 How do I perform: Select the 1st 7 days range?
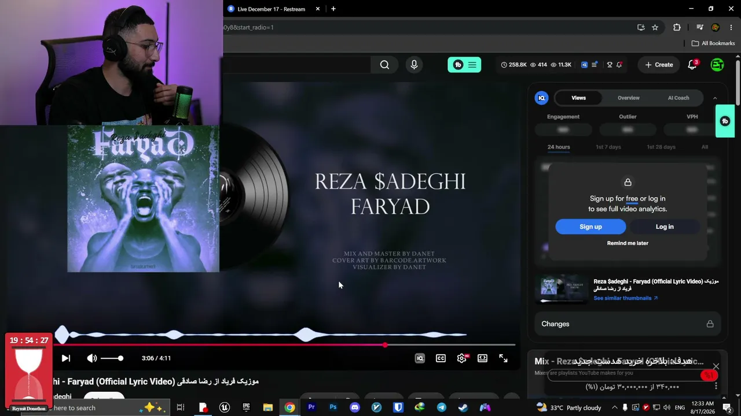tap(608, 147)
